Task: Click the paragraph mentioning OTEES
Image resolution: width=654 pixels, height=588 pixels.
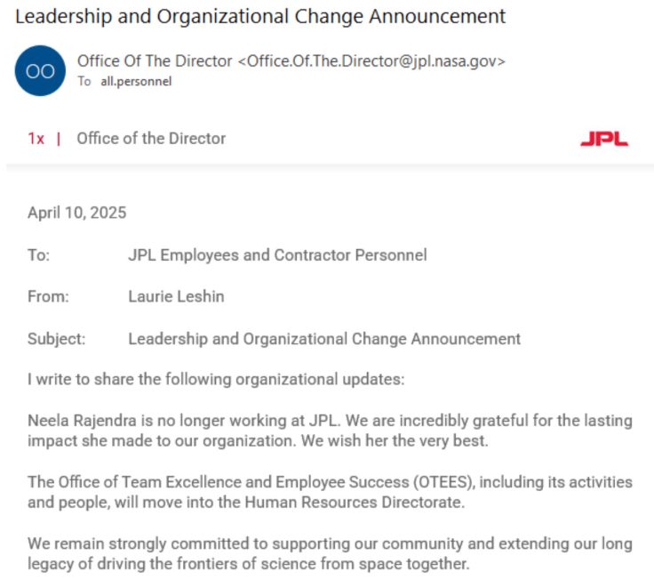Action: pyautogui.click(x=330, y=491)
